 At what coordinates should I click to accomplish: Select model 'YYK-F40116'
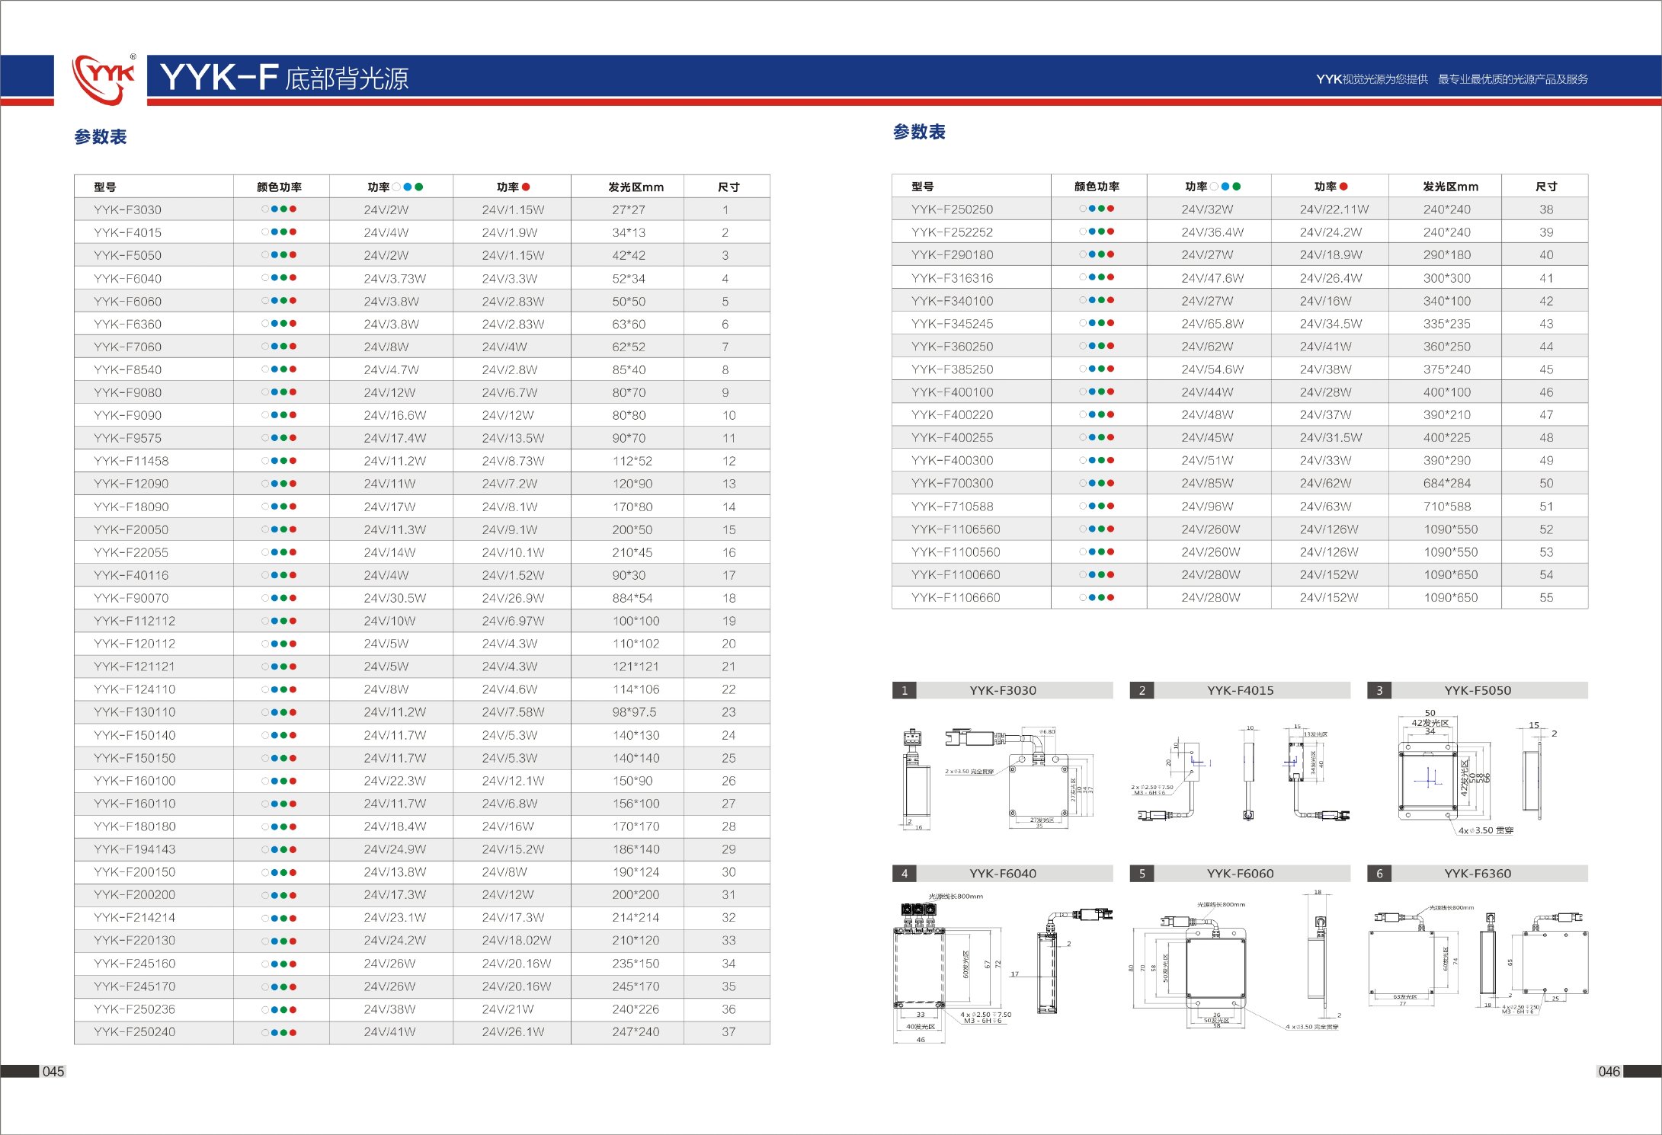point(131,575)
